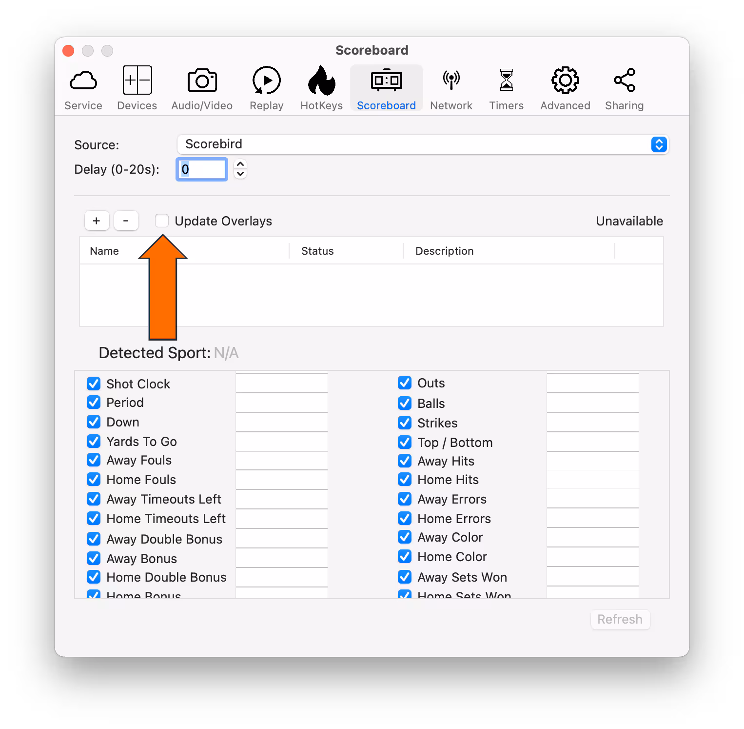Click the Delay seconds input field
Image resolution: width=744 pixels, height=729 pixels.
(x=201, y=169)
